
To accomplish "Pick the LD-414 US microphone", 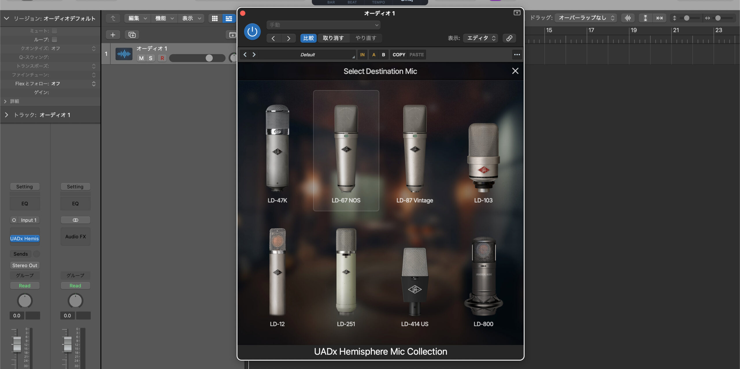I will [x=415, y=287].
